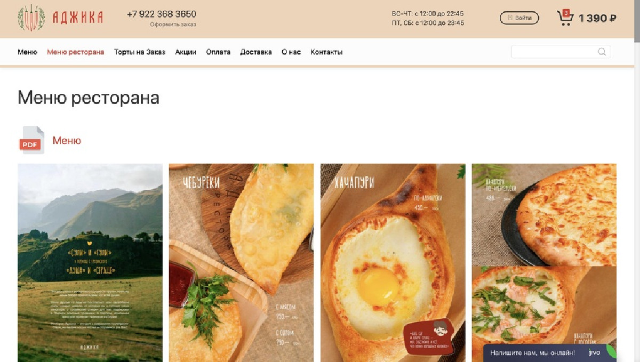Open the Акции menu item
This screenshot has height=362, width=640.
coord(186,52)
